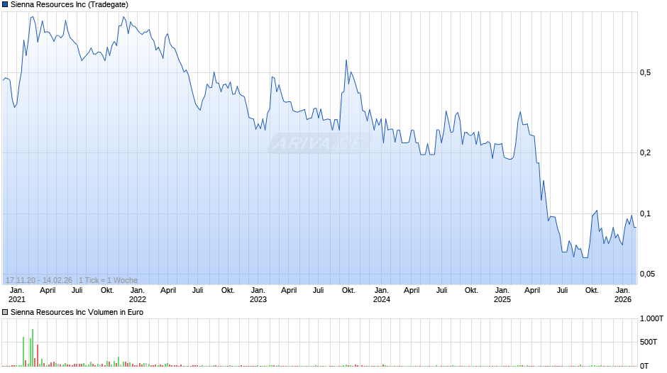This screenshot has width=667, height=373.
Task: Click the 'Jan. 2025' time axis label
Action: tap(502, 295)
